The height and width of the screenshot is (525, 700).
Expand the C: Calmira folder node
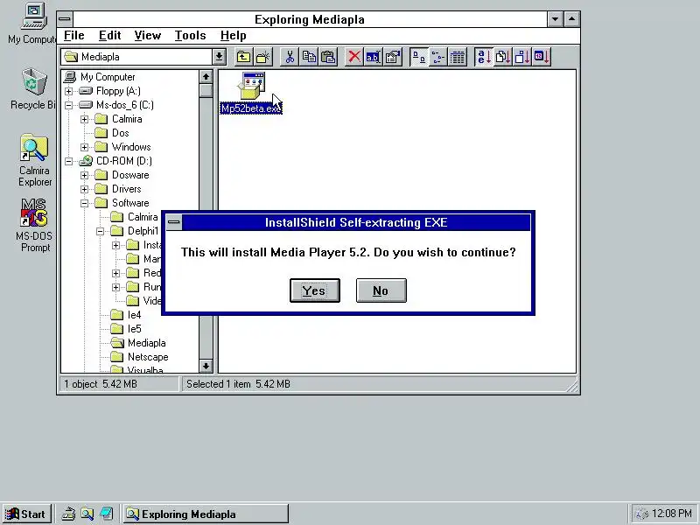(x=84, y=119)
